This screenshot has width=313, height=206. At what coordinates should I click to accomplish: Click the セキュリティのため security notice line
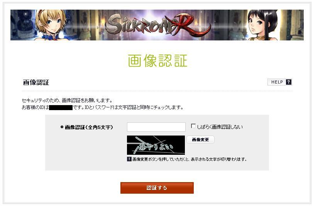[67, 100]
